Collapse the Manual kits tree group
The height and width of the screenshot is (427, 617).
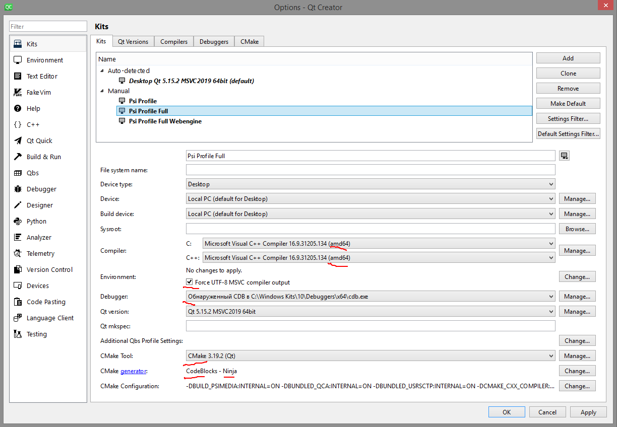coord(102,91)
